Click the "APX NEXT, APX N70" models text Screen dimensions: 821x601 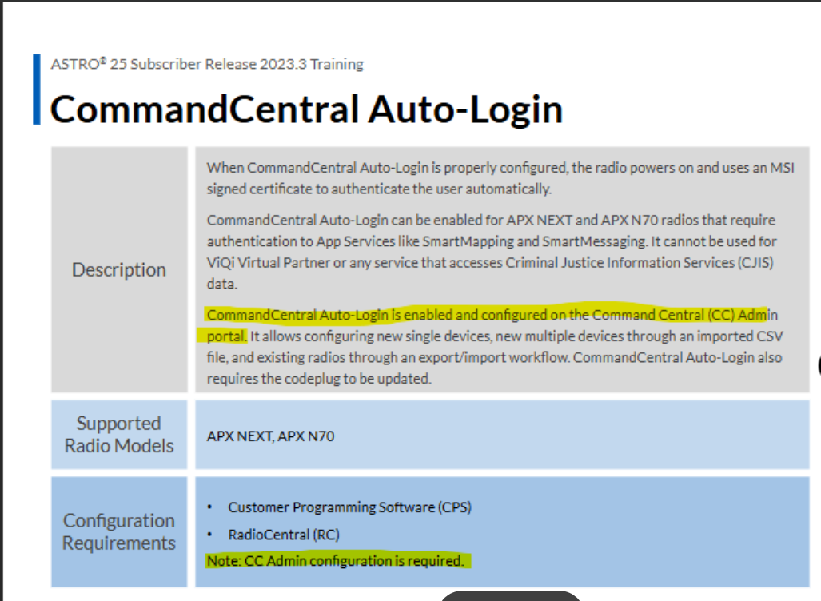pyautogui.click(x=270, y=436)
